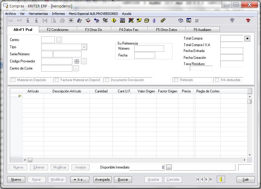This screenshot has height=189, width=261.
Task: Open the Herramientas menu
Action: 38,14
